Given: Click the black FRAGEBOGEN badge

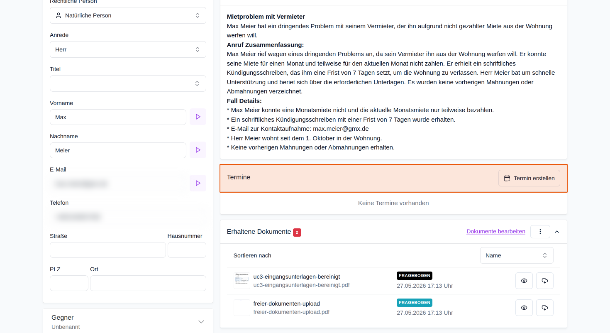Looking at the screenshot, I should [415, 276].
